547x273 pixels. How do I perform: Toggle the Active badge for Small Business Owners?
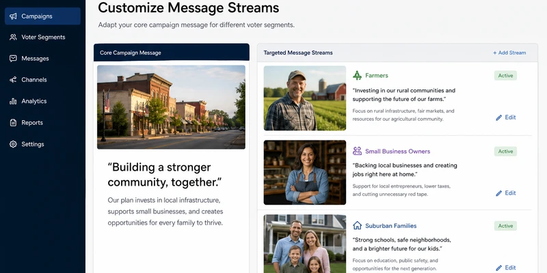(x=505, y=152)
